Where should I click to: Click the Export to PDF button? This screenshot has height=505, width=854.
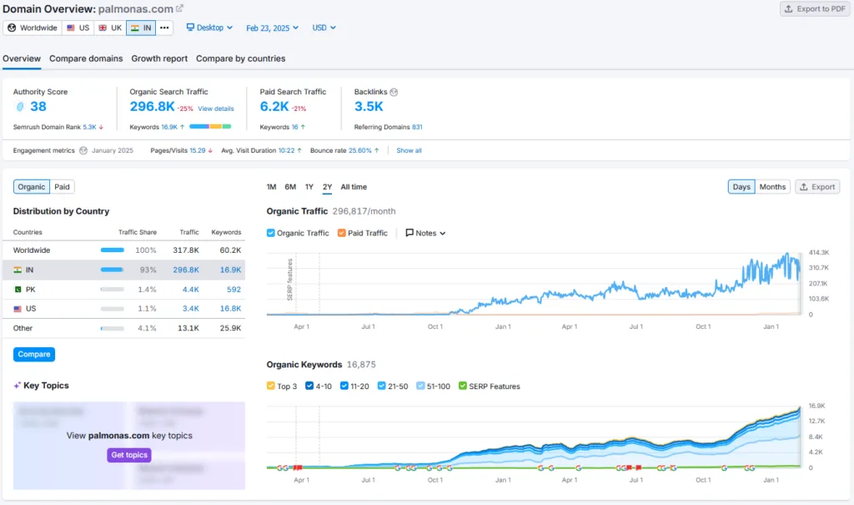click(x=816, y=8)
